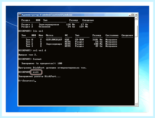Viewport: 155px width, 118px height.
Task: Click the 'Метка' column header
Action: [50, 35]
